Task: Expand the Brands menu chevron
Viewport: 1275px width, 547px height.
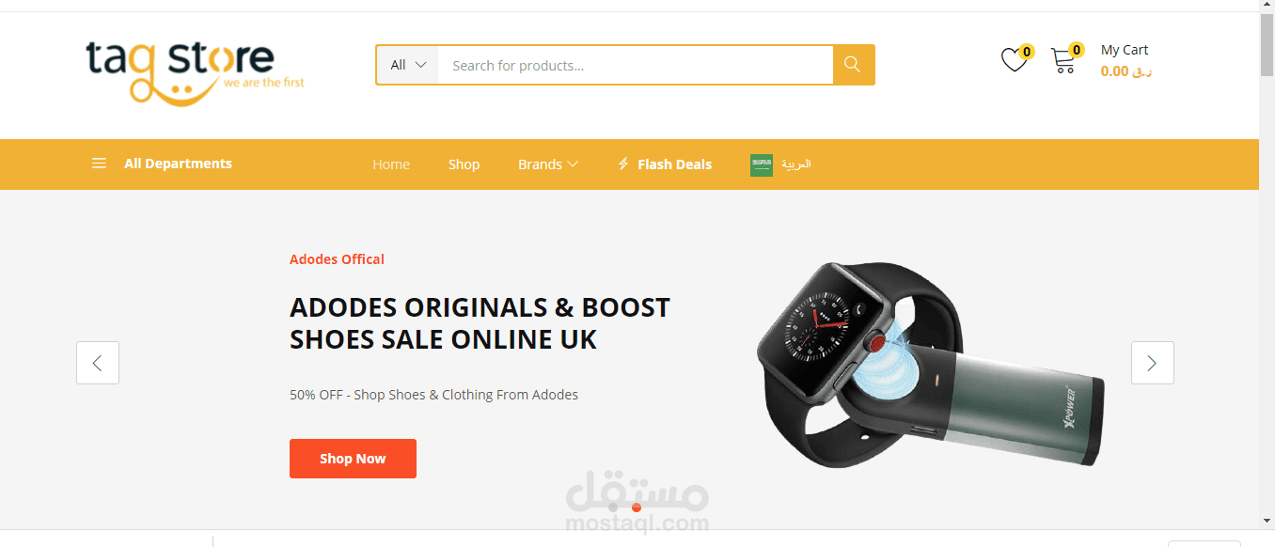Action: [573, 164]
